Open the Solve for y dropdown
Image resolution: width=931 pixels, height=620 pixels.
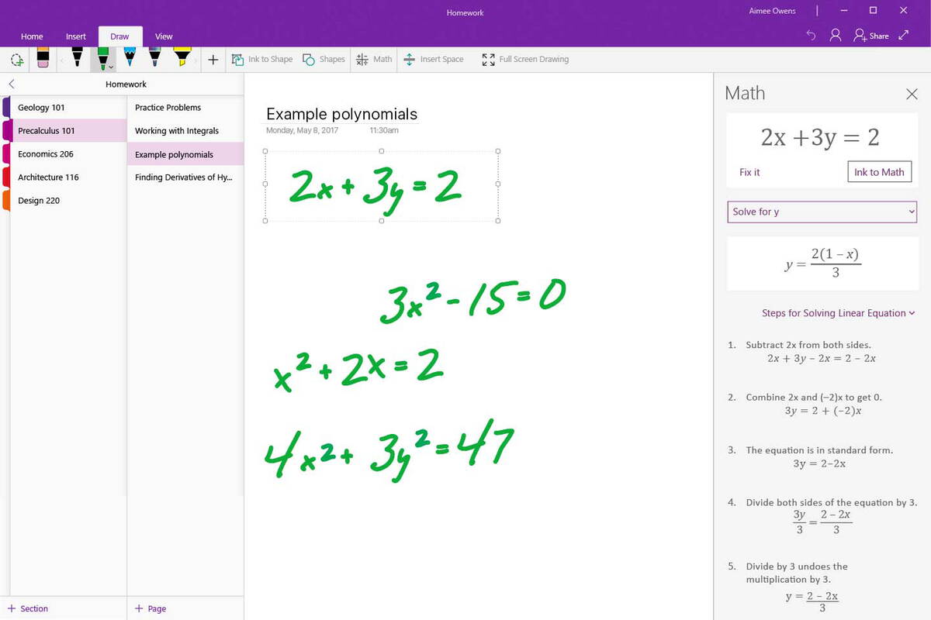[x=822, y=212]
